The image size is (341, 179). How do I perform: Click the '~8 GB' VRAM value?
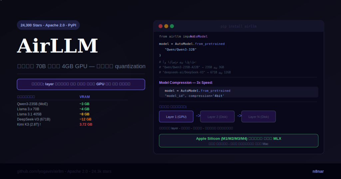click(x=84, y=114)
